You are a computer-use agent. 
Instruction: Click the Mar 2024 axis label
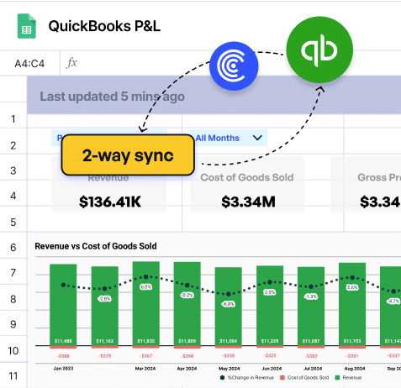(145, 369)
